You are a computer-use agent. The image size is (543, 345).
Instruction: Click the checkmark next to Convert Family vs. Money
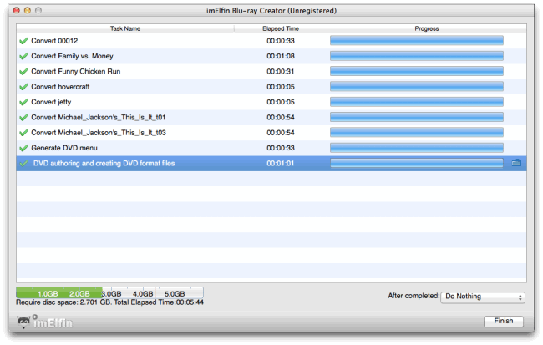(23, 56)
